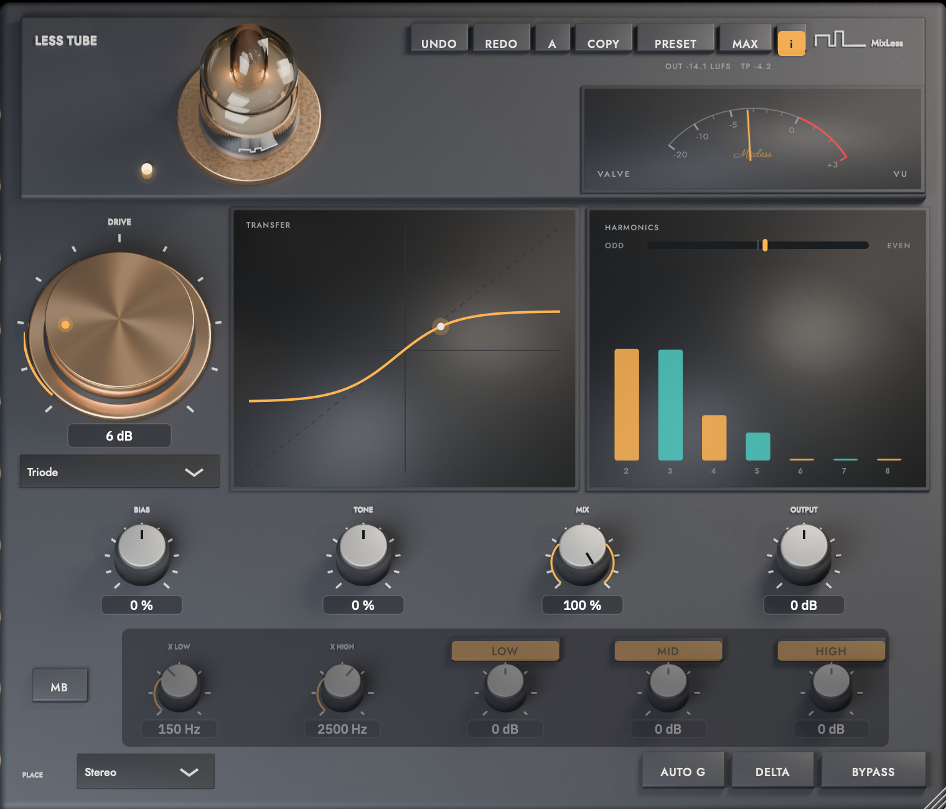Image resolution: width=946 pixels, height=809 pixels.
Task: Click the transfer curve handle point
Action: tap(441, 326)
